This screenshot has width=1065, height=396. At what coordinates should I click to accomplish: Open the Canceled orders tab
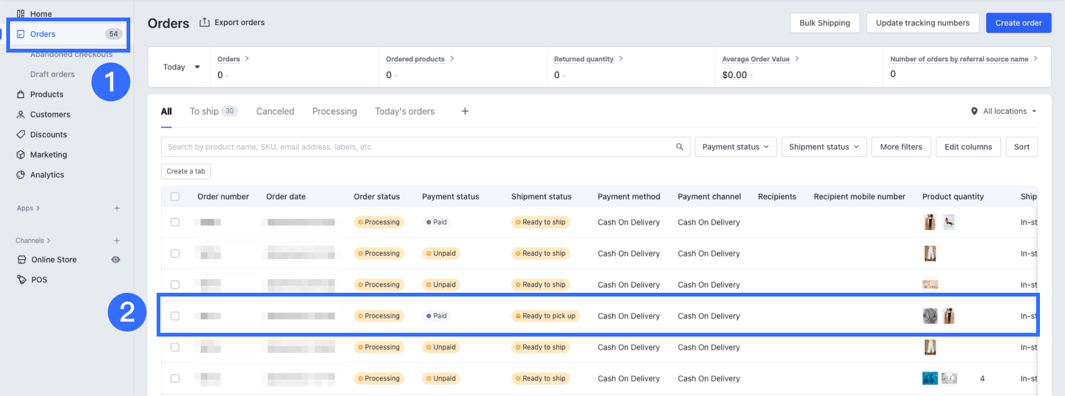[x=275, y=111]
